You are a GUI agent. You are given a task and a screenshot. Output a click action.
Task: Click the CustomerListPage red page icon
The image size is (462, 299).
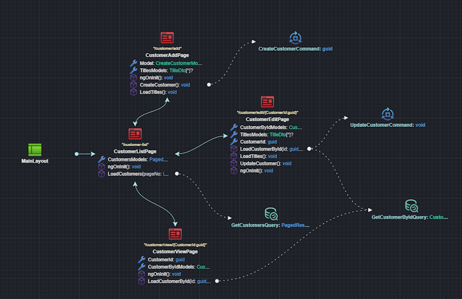(x=135, y=134)
